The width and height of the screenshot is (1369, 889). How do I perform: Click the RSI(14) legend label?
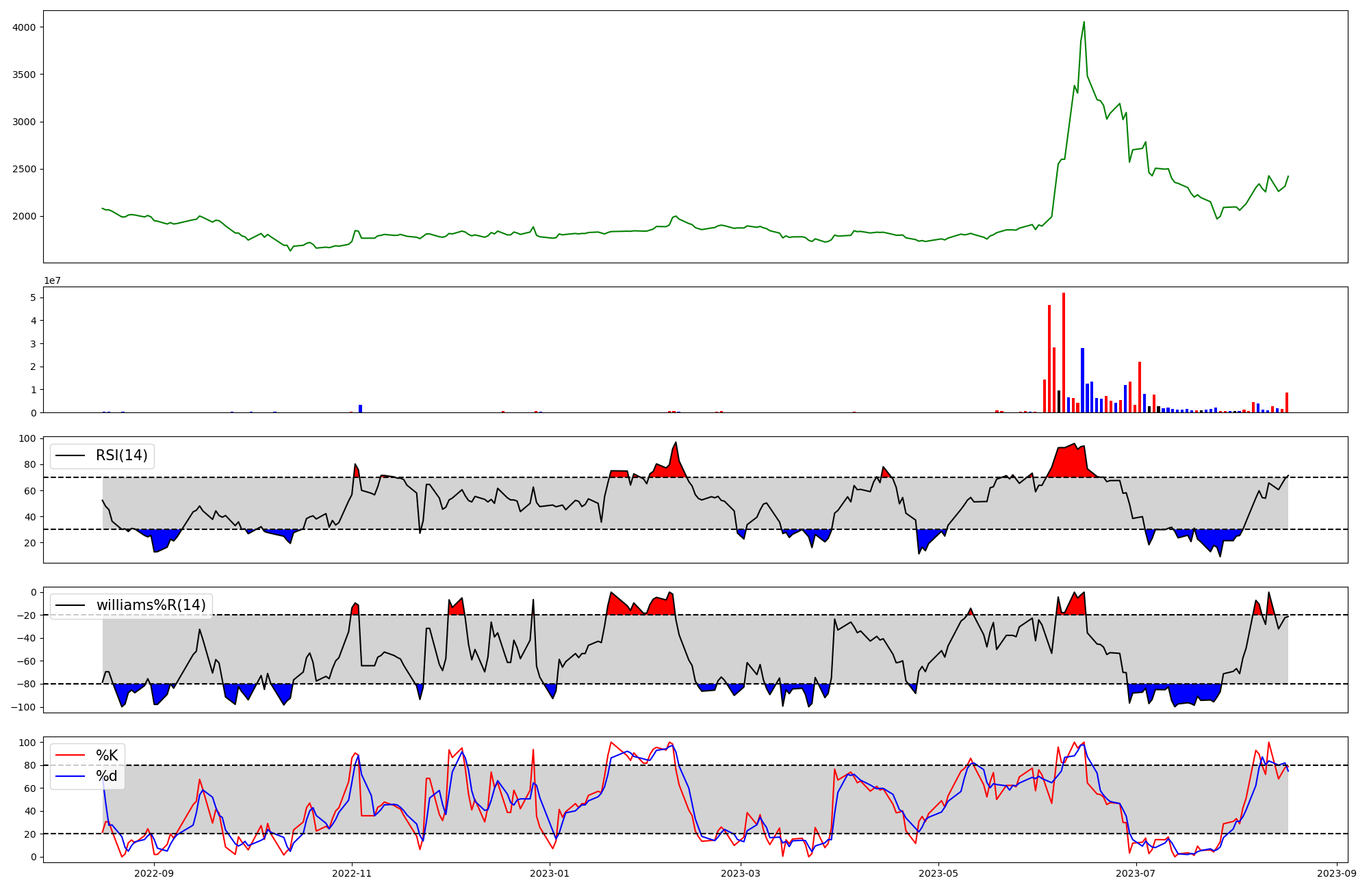tap(121, 455)
